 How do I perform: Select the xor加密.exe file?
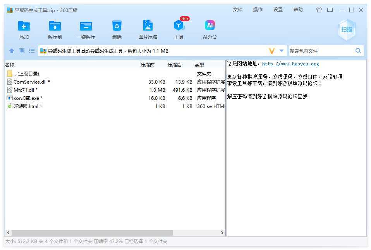pyautogui.click(x=26, y=98)
